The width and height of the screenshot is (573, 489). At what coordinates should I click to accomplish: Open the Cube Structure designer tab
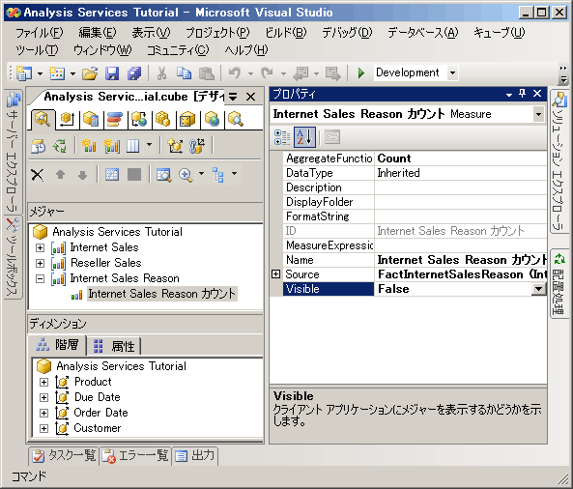click(43, 119)
